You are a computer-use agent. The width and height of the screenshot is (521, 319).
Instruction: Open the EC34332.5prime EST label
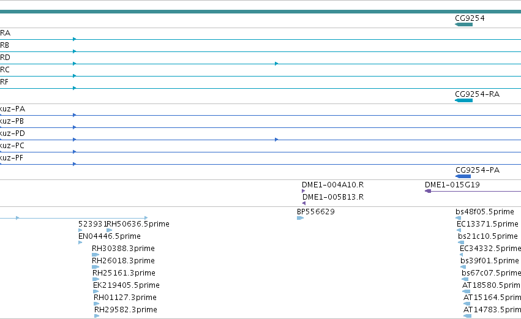(x=490, y=249)
